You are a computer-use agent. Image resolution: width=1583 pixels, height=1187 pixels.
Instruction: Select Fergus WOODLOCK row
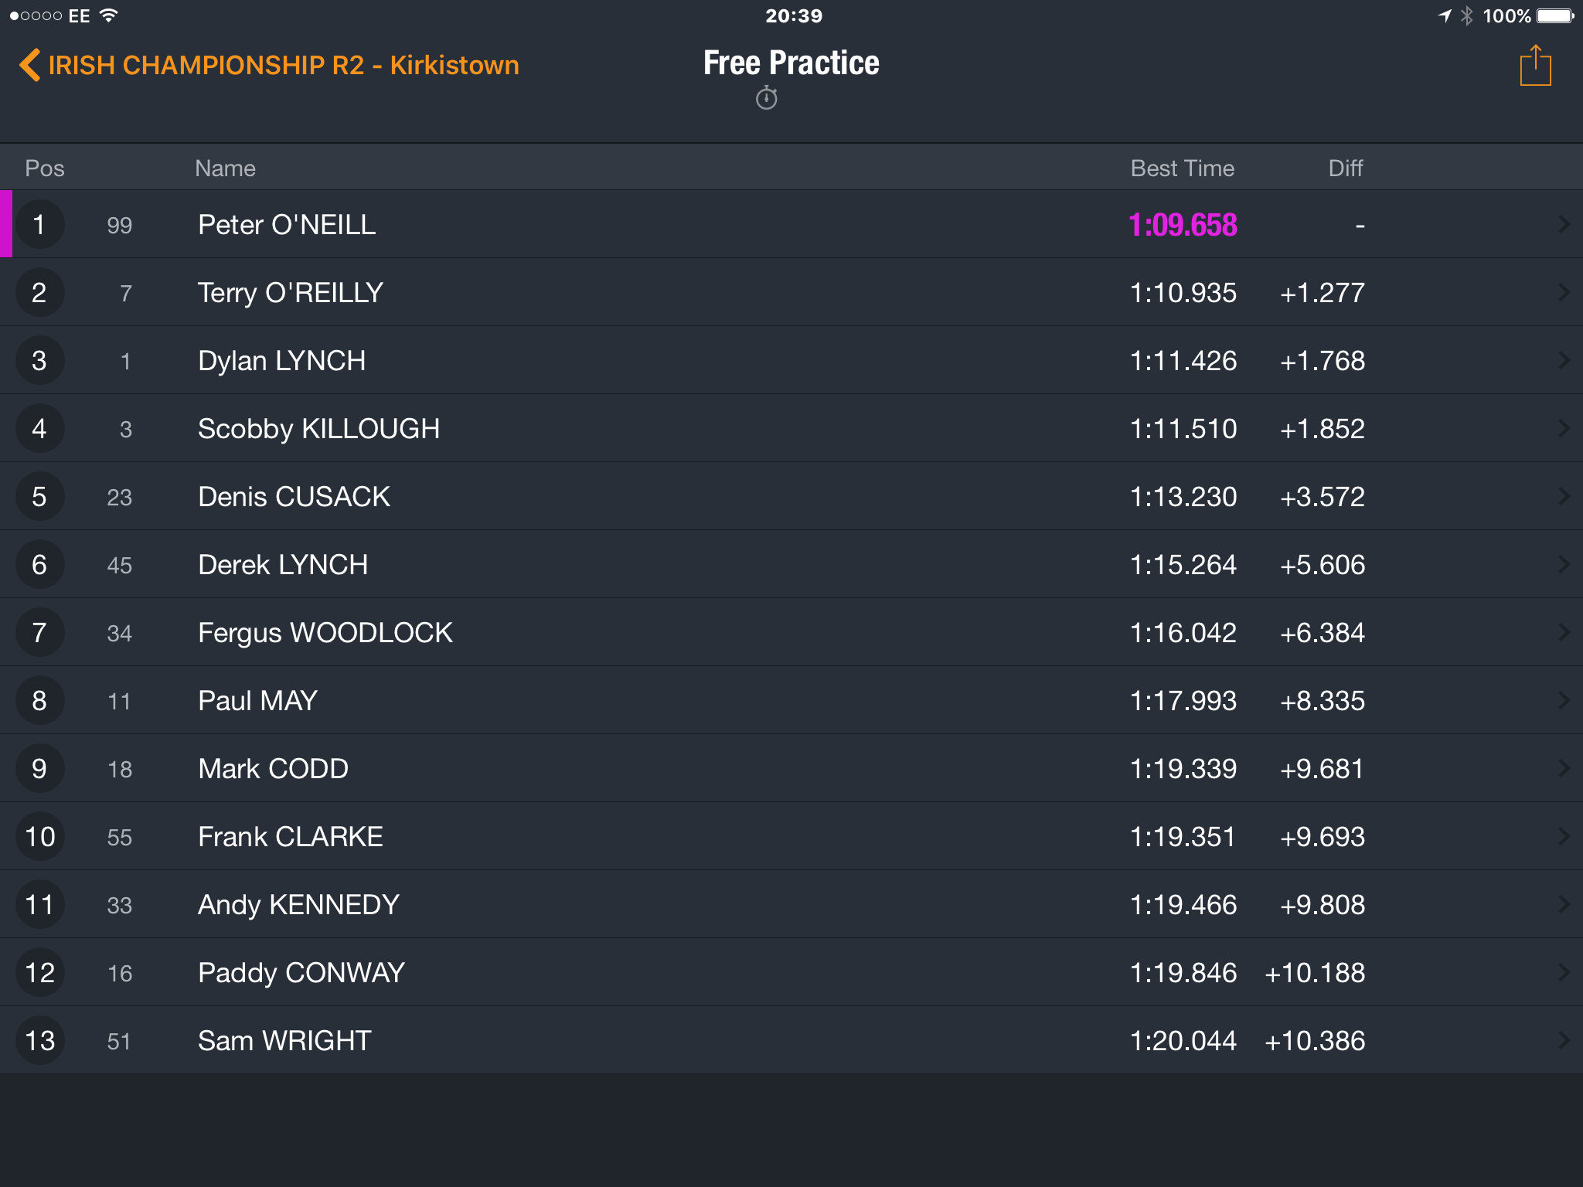(791, 632)
